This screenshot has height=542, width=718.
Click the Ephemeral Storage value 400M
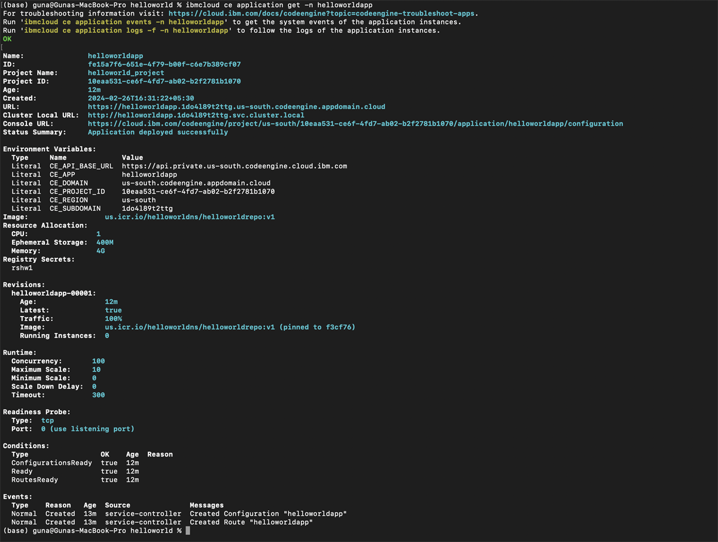point(105,243)
